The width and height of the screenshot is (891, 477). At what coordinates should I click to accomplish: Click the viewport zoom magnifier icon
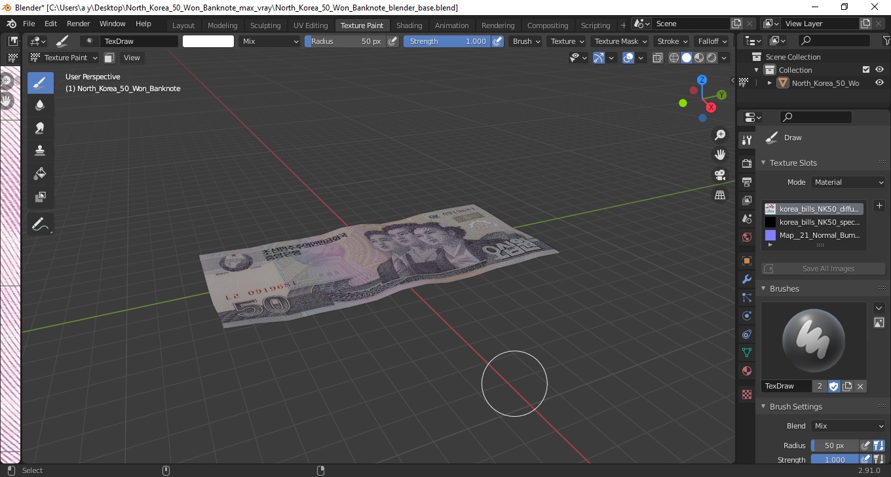(720, 135)
